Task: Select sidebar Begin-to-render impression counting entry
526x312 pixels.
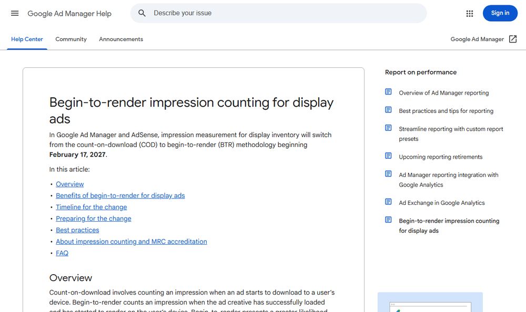Action: click(449, 225)
